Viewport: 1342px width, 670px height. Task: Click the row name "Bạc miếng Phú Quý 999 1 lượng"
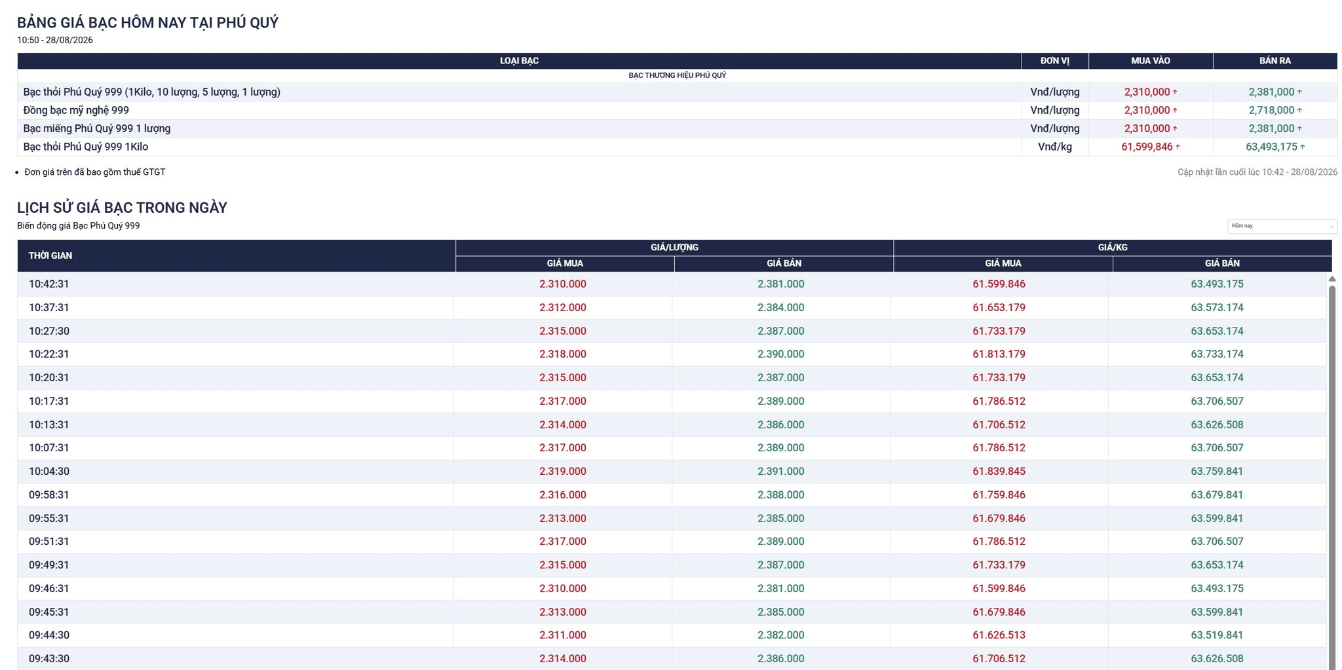(96, 128)
